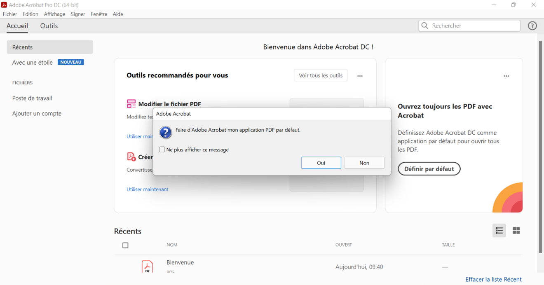Switch Recents to grid thumbnail view
The height and width of the screenshot is (285, 544).
click(x=516, y=231)
